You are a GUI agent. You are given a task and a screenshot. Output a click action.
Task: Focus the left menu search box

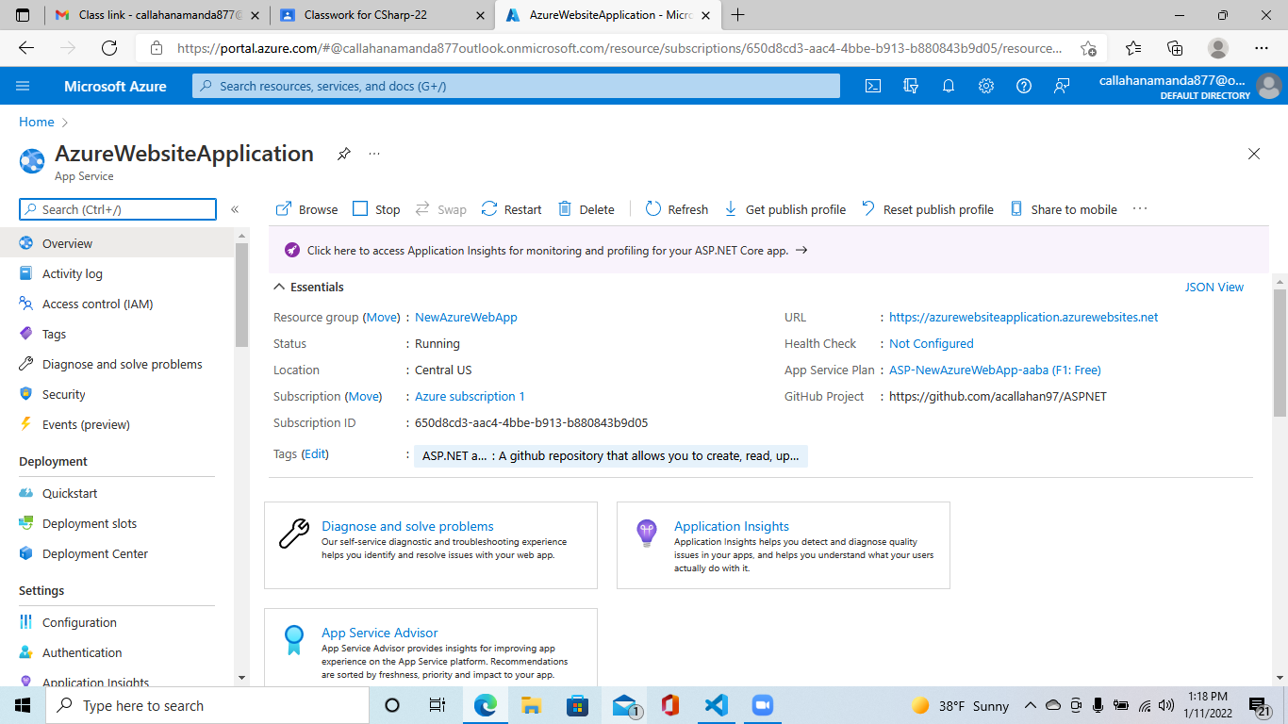tap(118, 209)
